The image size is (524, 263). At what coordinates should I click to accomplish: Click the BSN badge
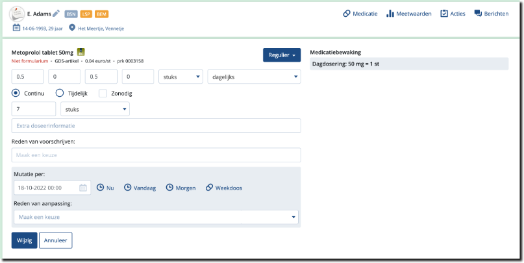[x=71, y=14]
